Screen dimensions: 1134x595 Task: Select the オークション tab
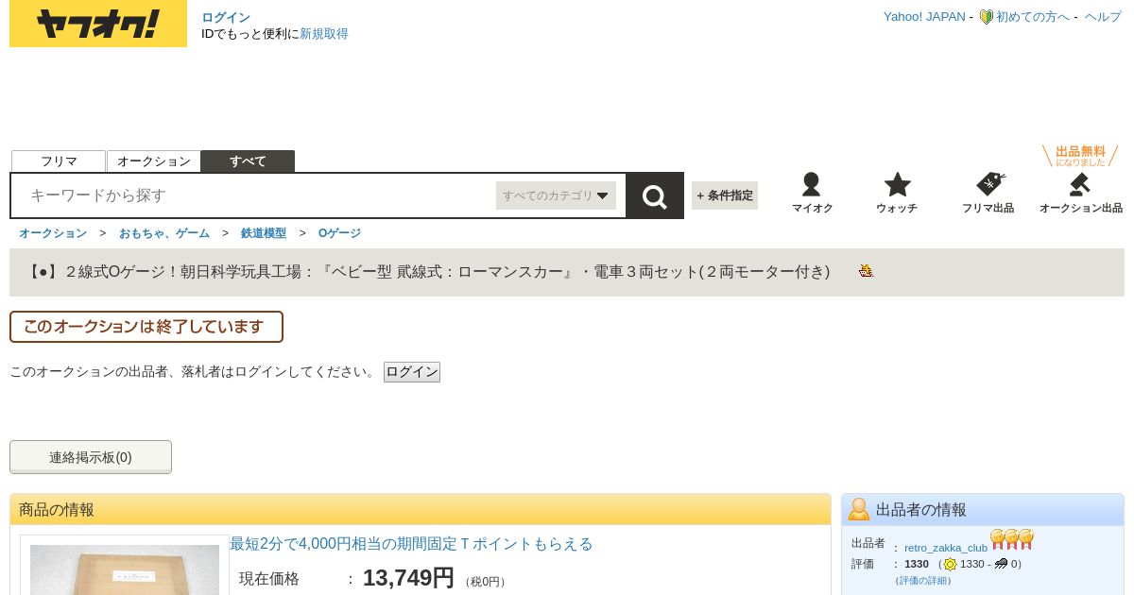point(154,161)
